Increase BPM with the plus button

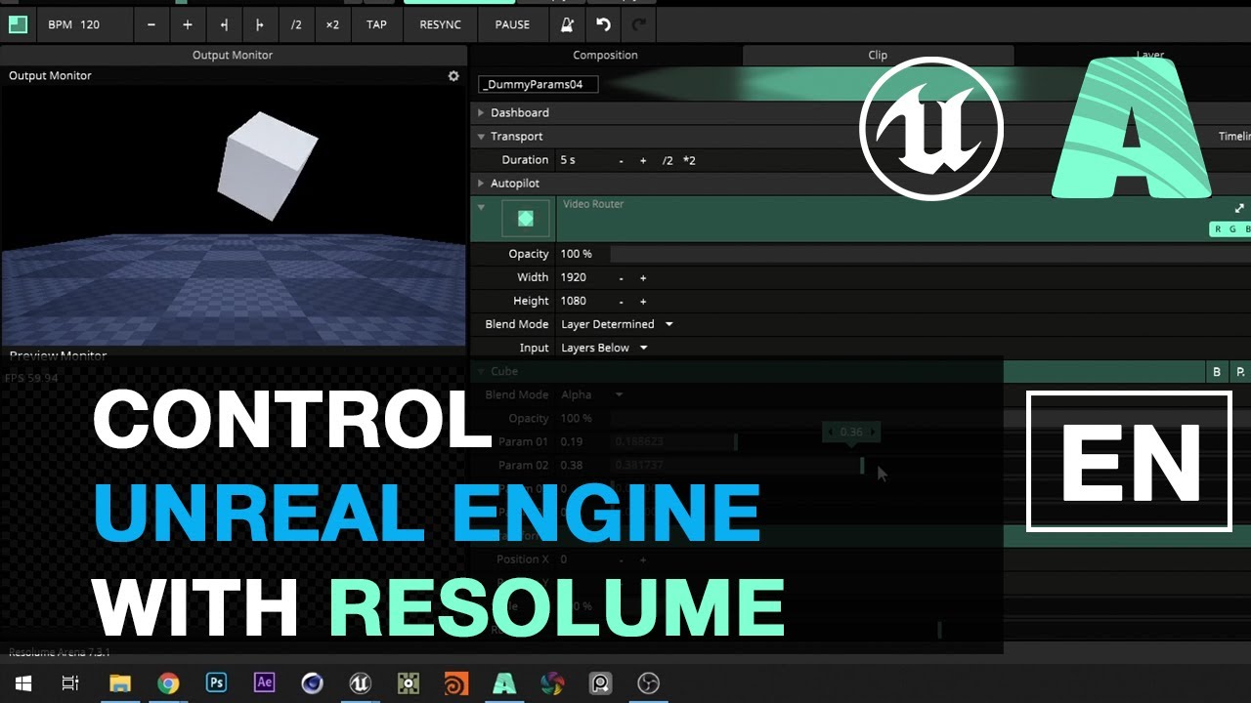(188, 24)
